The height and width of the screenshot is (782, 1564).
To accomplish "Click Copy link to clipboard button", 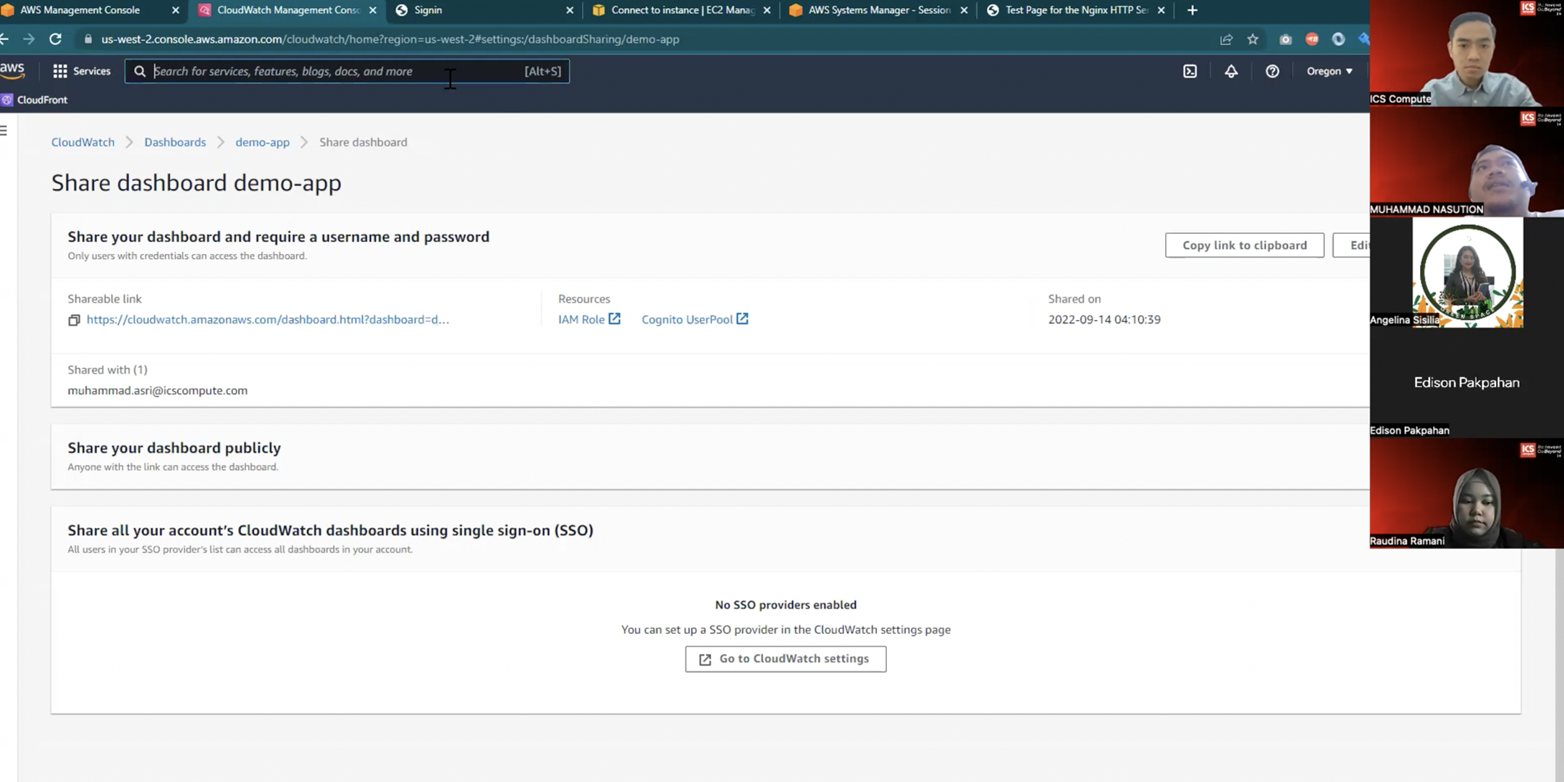I will (x=1245, y=245).
